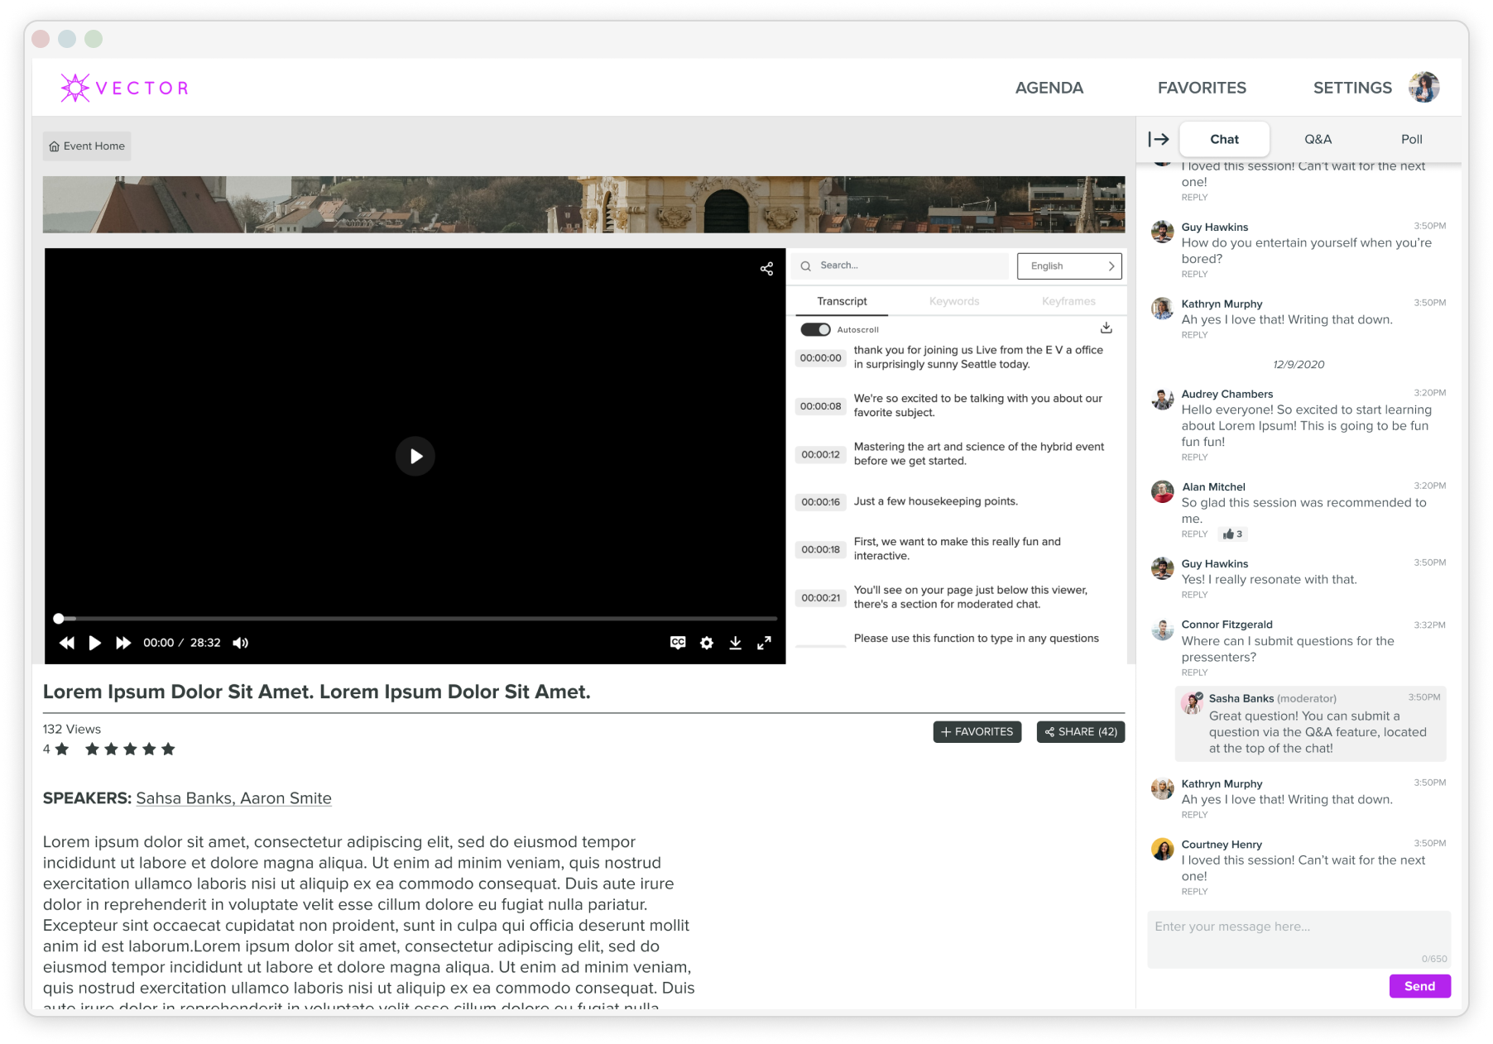Collapse the chat side panel arrow
Image resolution: width=1493 pixels, height=1044 pixels.
click(x=1158, y=139)
